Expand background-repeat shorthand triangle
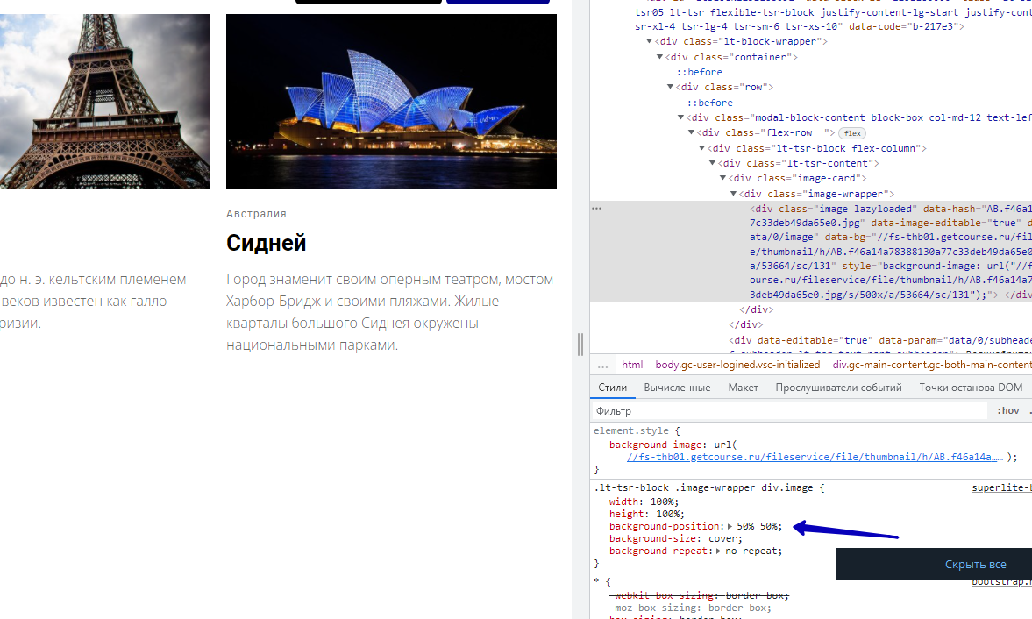Image resolution: width=1032 pixels, height=619 pixels. 719,551
